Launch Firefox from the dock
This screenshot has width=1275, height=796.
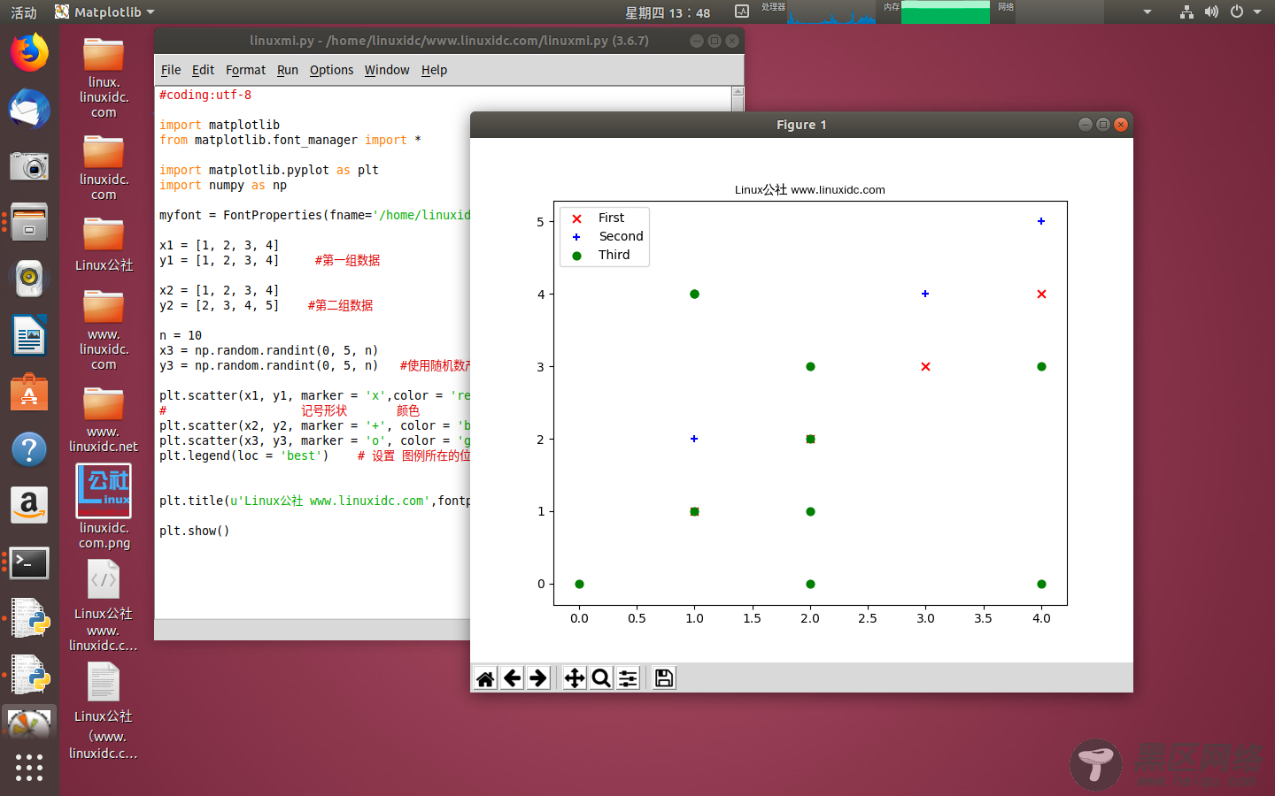29,53
